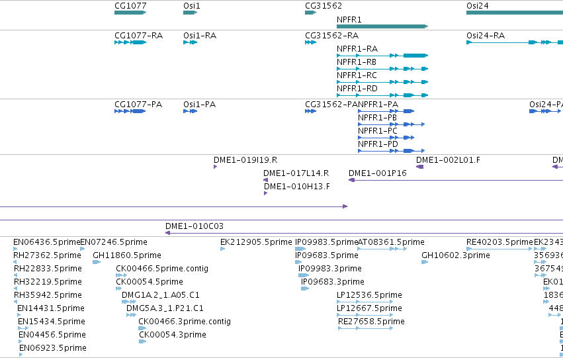563x358 pixels.
Task: Click the CG31562 gene arrow glyph
Action: tap(310, 13)
